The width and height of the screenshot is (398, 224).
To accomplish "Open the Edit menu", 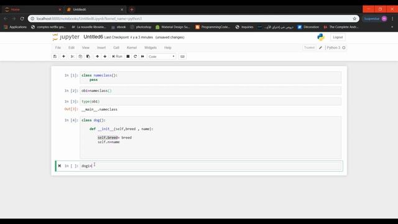I will click(72, 47).
